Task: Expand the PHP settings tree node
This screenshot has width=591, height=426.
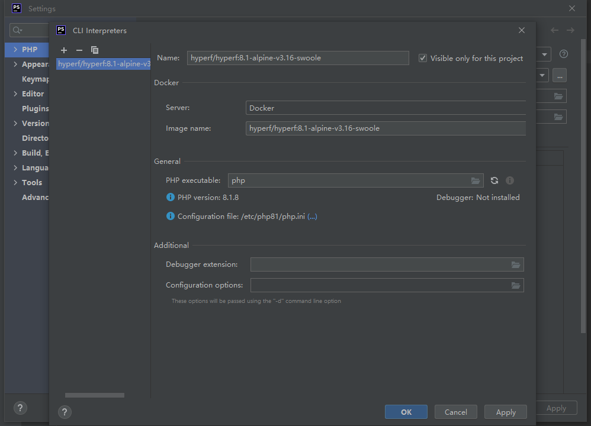Action: [15, 49]
